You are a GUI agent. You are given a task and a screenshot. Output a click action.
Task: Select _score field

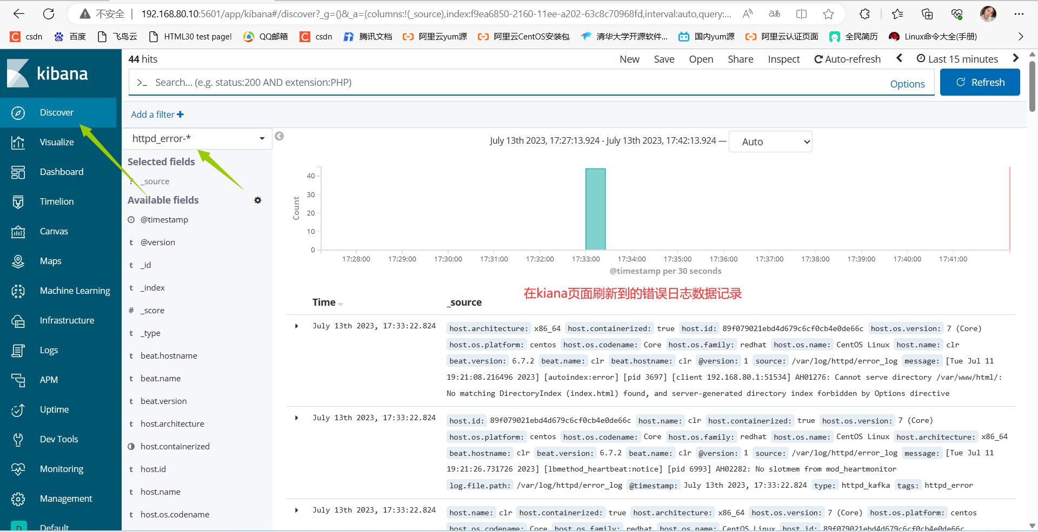point(152,311)
